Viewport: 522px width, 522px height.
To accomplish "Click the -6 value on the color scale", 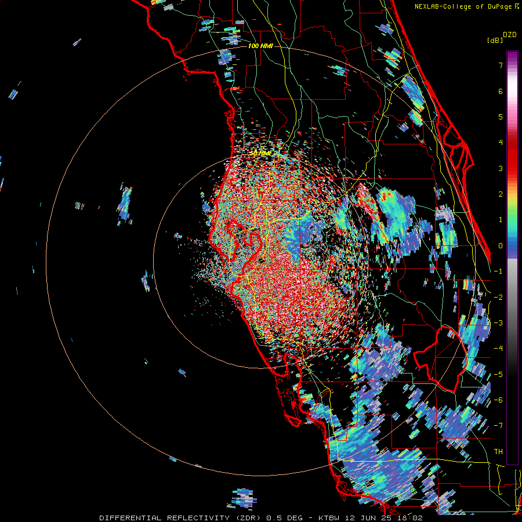I will 498,400.
